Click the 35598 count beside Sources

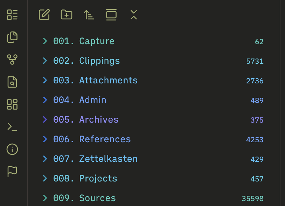click(x=252, y=199)
